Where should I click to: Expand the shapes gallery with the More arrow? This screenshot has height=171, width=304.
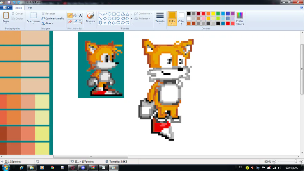pyautogui.click(x=131, y=23)
